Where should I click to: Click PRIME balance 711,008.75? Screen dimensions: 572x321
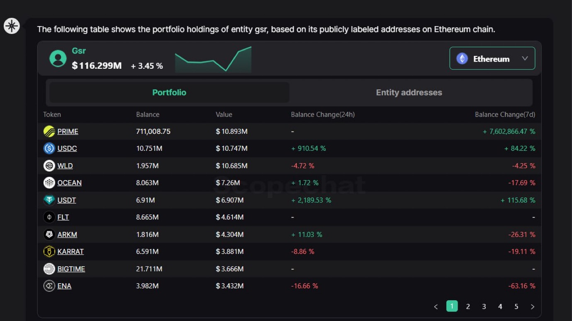pyautogui.click(x=153, y=131)
